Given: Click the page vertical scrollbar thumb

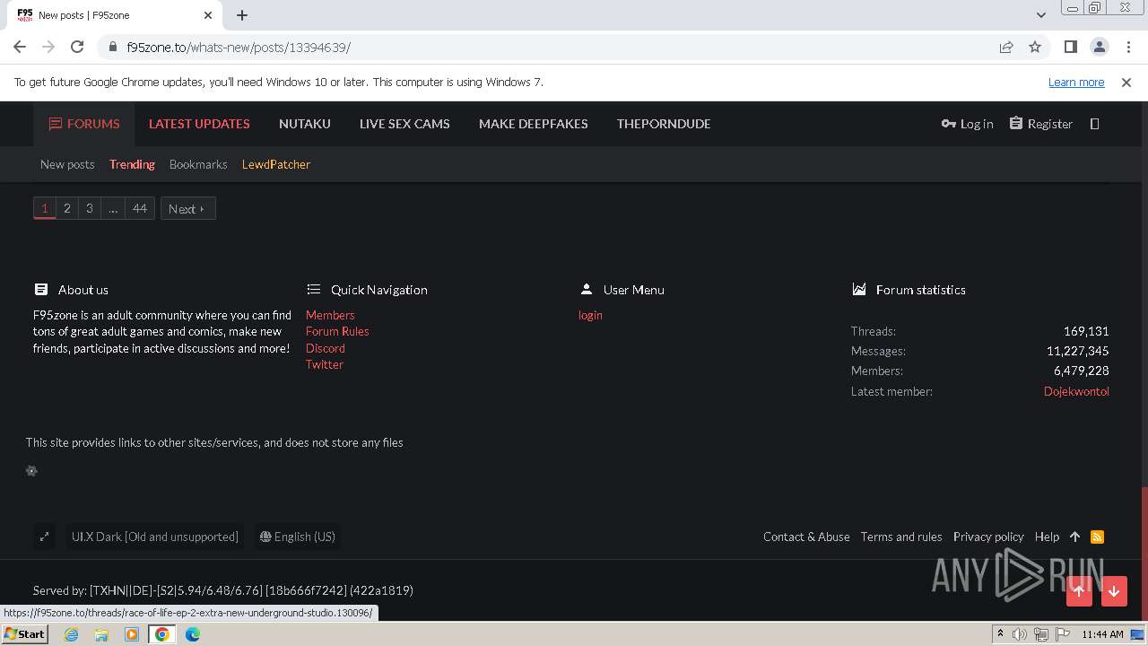Looking at the screenshot, I should coord(1144,552).
